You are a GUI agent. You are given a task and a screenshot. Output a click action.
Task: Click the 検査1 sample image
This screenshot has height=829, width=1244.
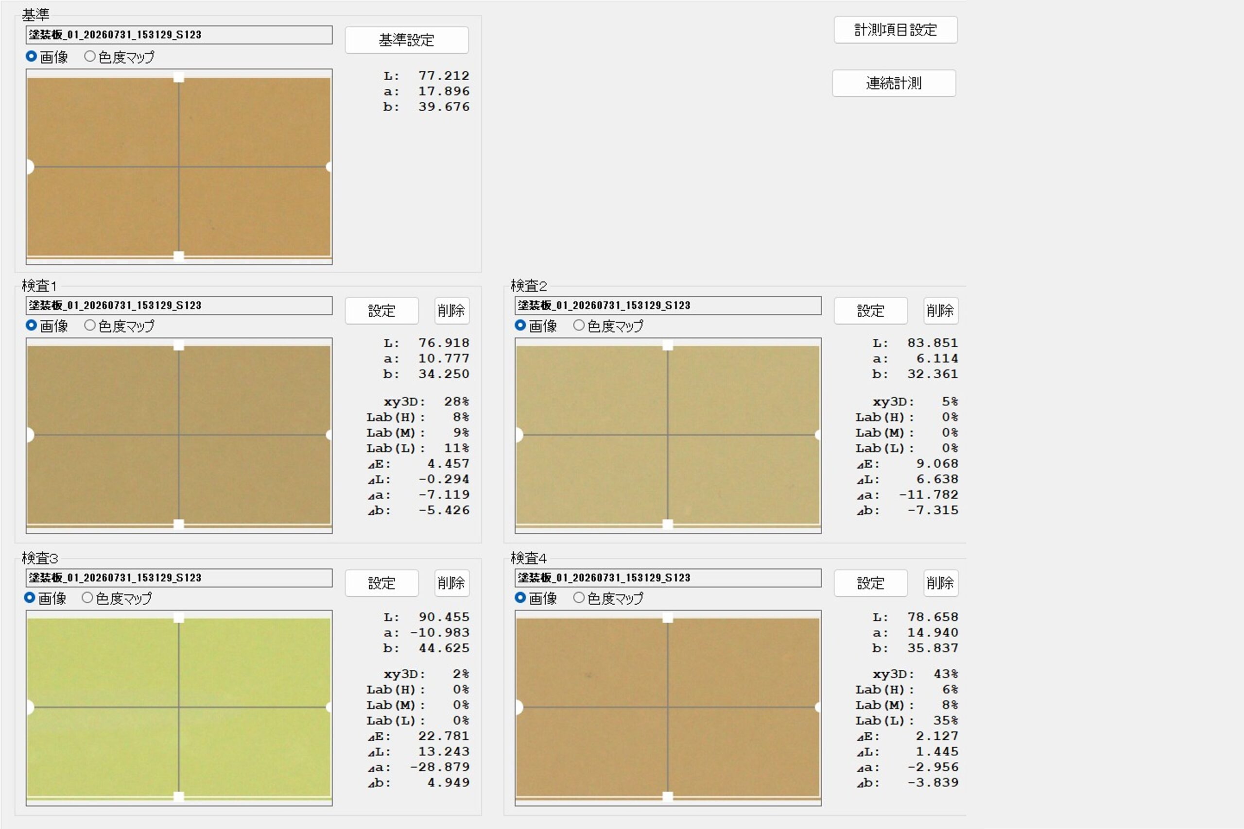(x=179, y=435)
